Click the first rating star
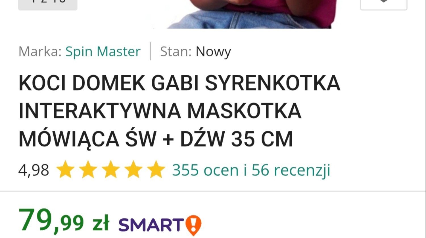 tap(65, 169)
